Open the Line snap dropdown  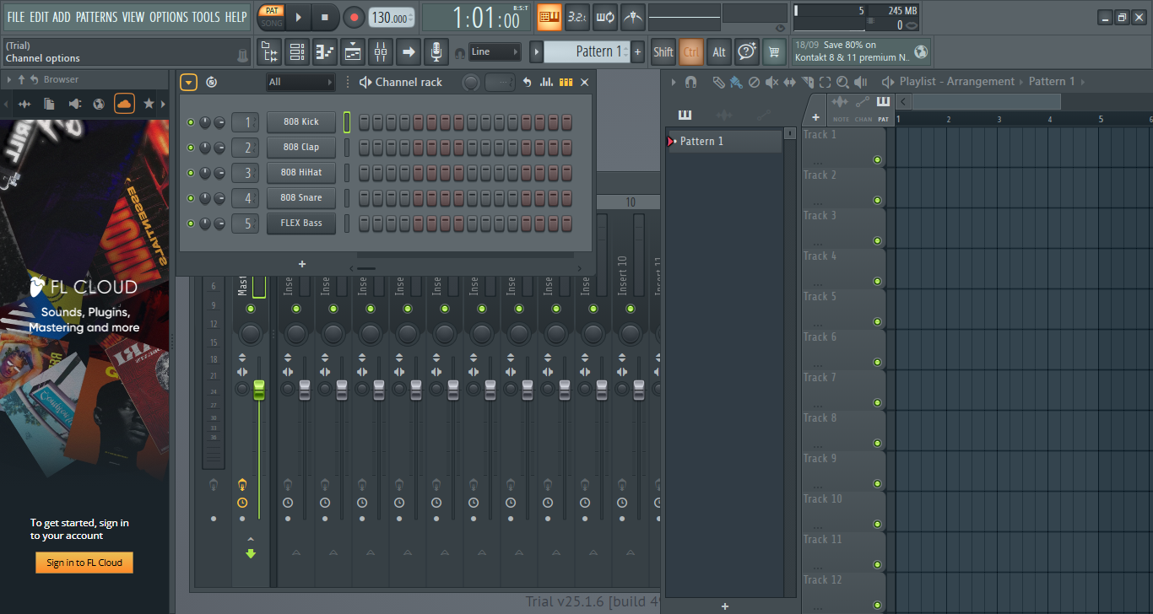(x=495, y=52)
